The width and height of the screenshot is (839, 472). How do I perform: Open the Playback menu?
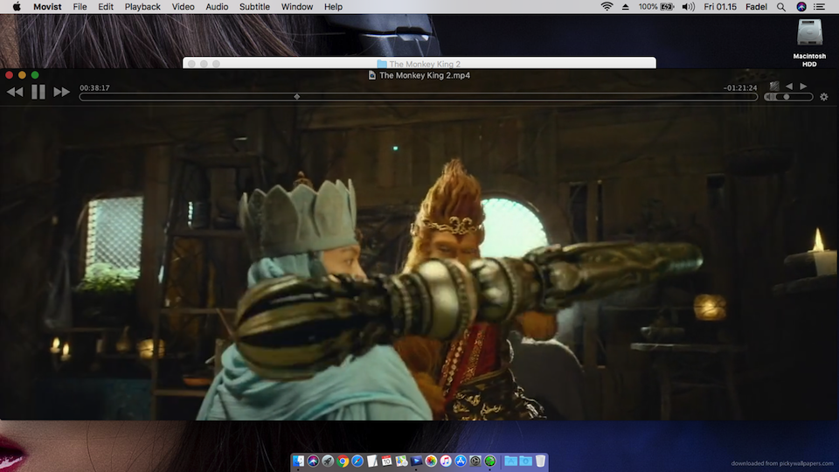(142, 7)
